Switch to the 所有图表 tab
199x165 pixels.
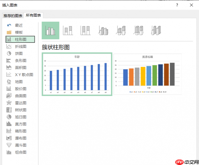(x=33, y=15)
